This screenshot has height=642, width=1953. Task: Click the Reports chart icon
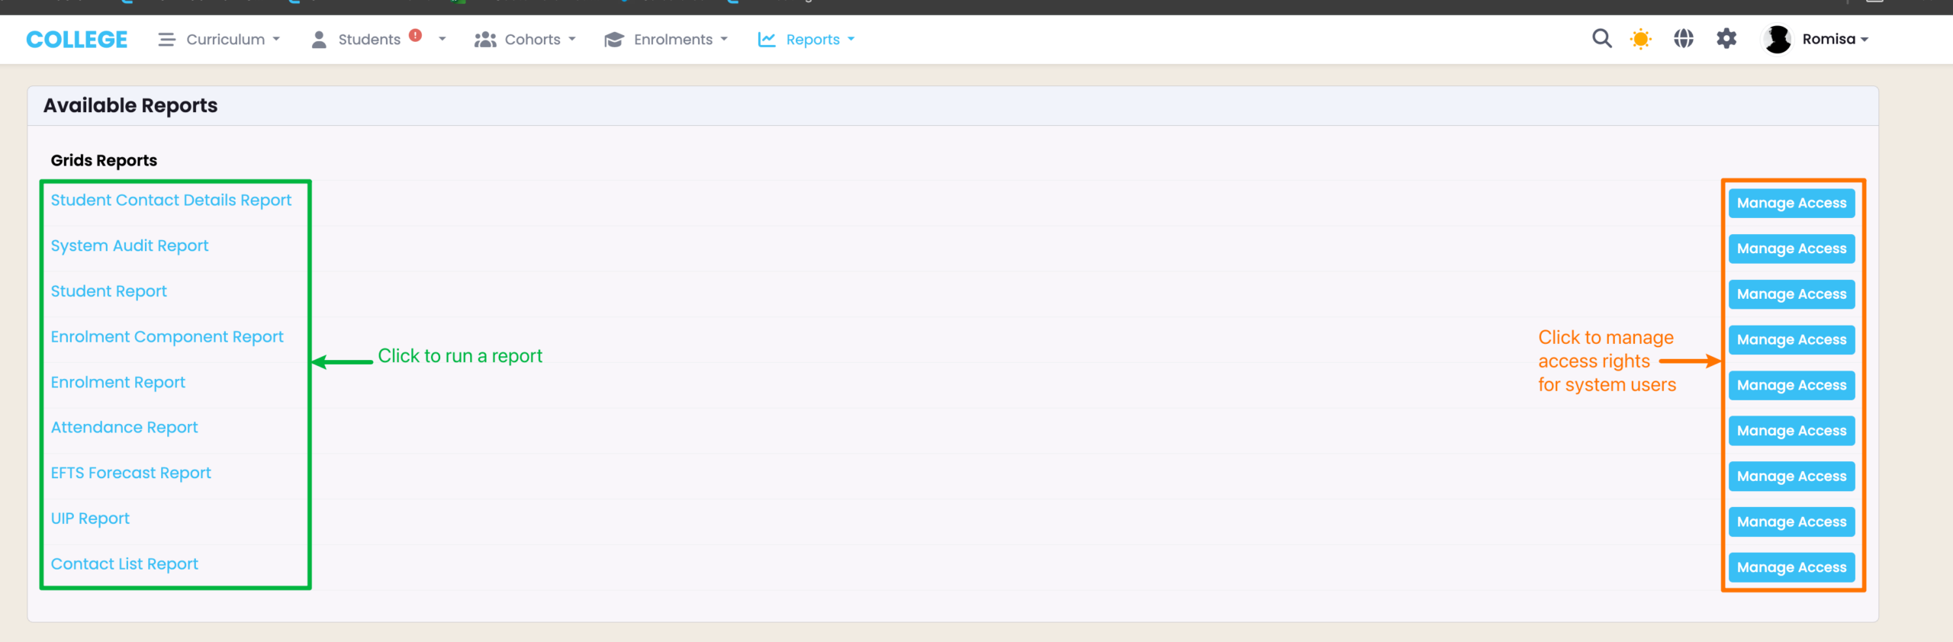coord(766,40)
